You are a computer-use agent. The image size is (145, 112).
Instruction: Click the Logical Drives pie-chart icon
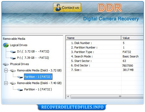point(6,45)
